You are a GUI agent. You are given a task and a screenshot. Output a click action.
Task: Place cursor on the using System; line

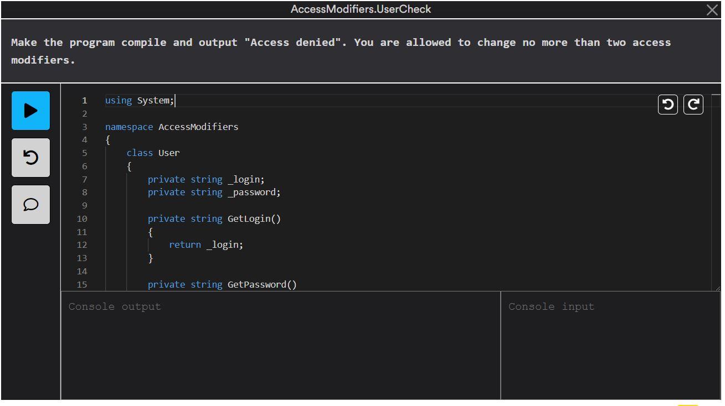tap(138, 100)
